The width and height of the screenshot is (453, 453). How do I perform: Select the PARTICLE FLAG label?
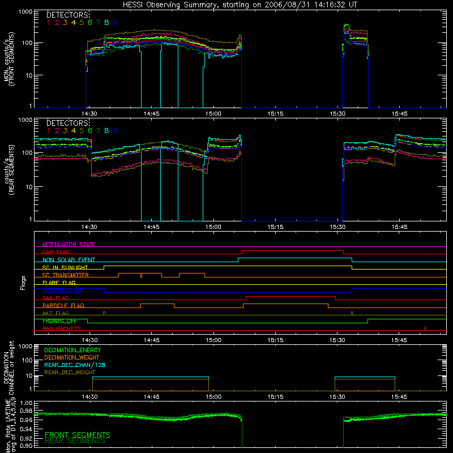tap(63, 305)
